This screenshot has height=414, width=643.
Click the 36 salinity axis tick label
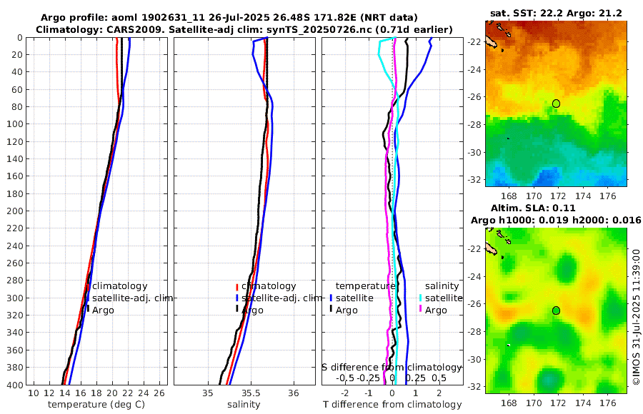click(294, 393)
